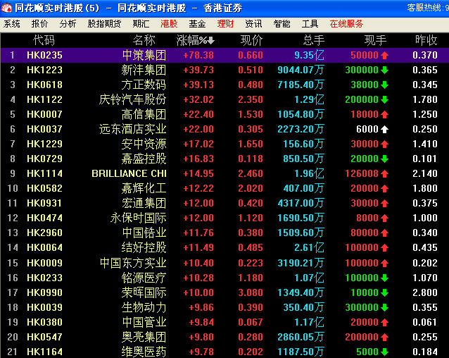Select stock code HK1122
Viewport: 449px width, 358px height.
point(44,99)
